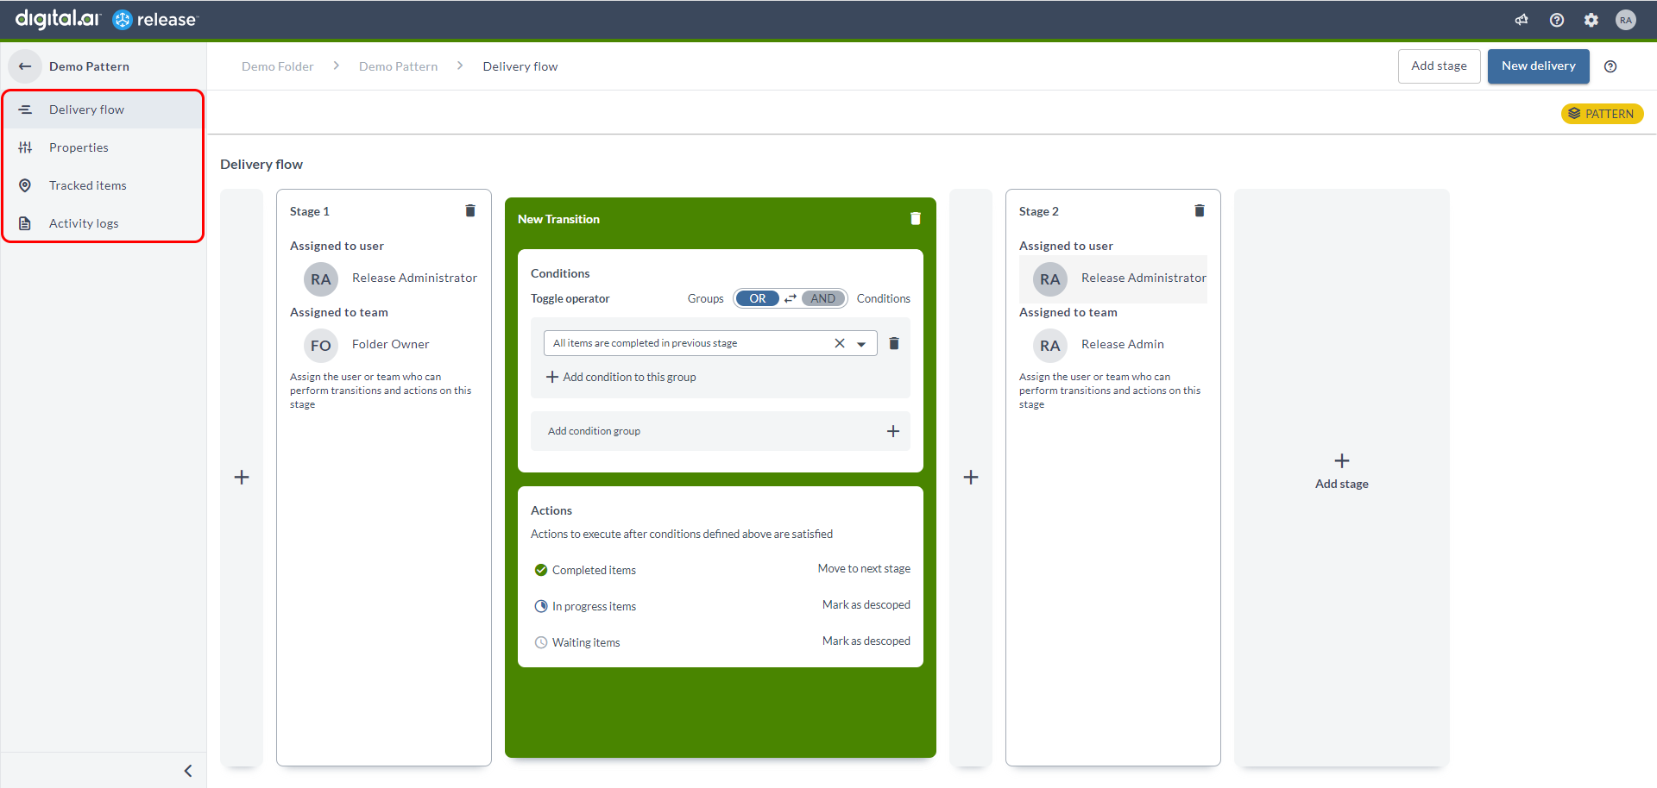Click the Tracked items pin icon

[25, 185]
